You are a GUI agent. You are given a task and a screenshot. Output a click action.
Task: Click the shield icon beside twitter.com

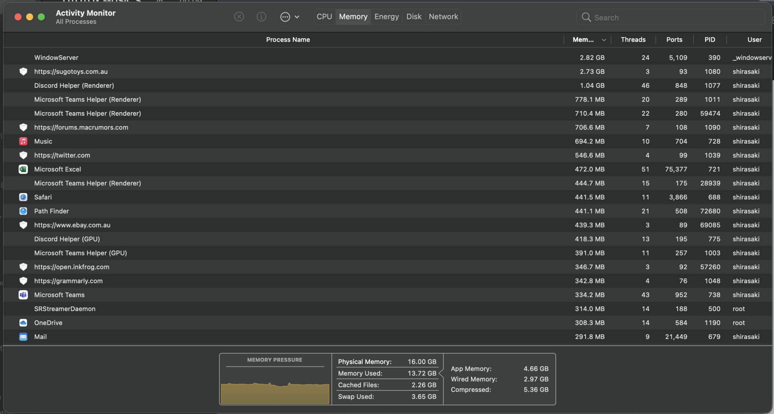click(23, 155)
